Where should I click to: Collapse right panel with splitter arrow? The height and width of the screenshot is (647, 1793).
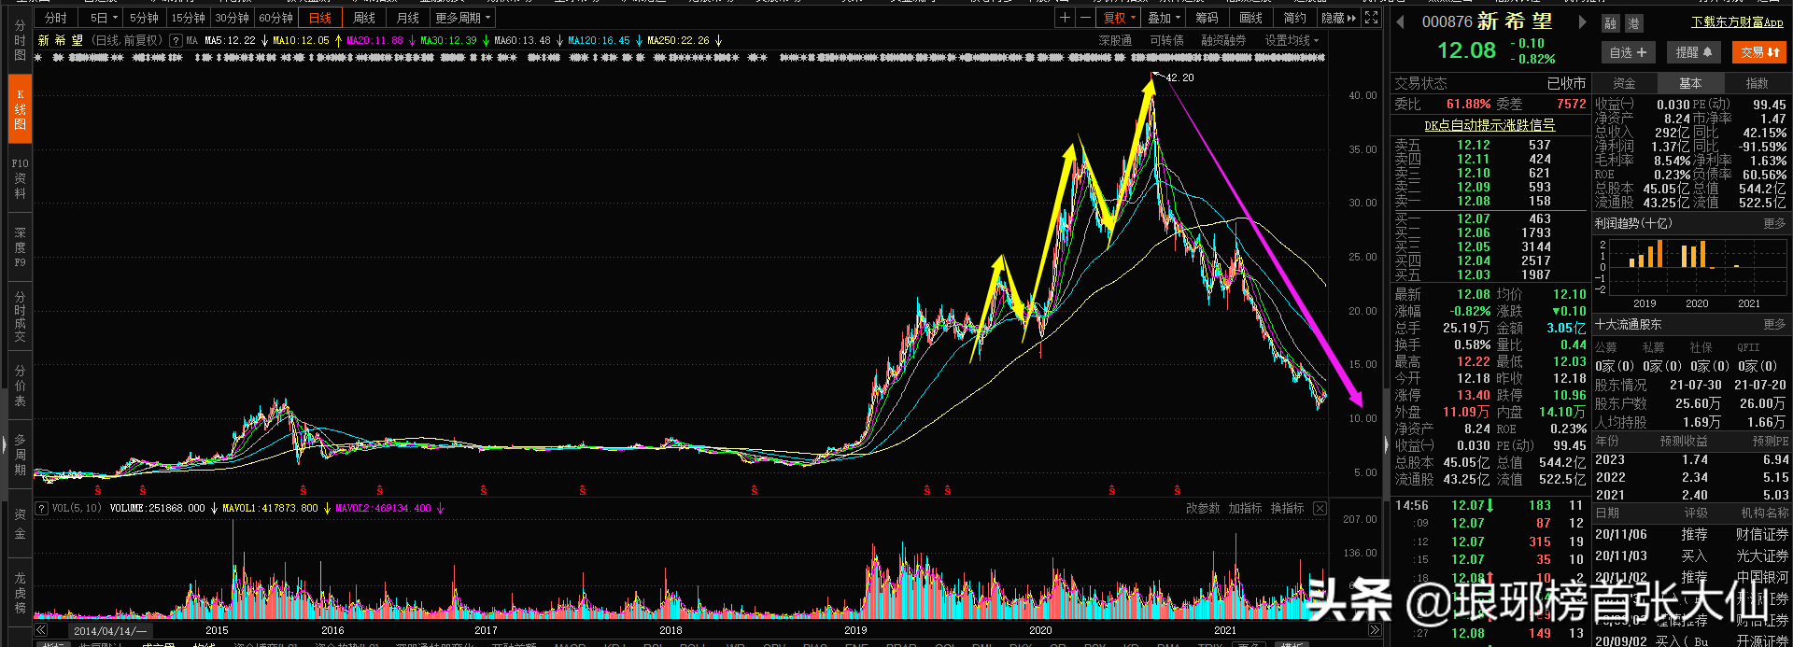(1386, 445)
